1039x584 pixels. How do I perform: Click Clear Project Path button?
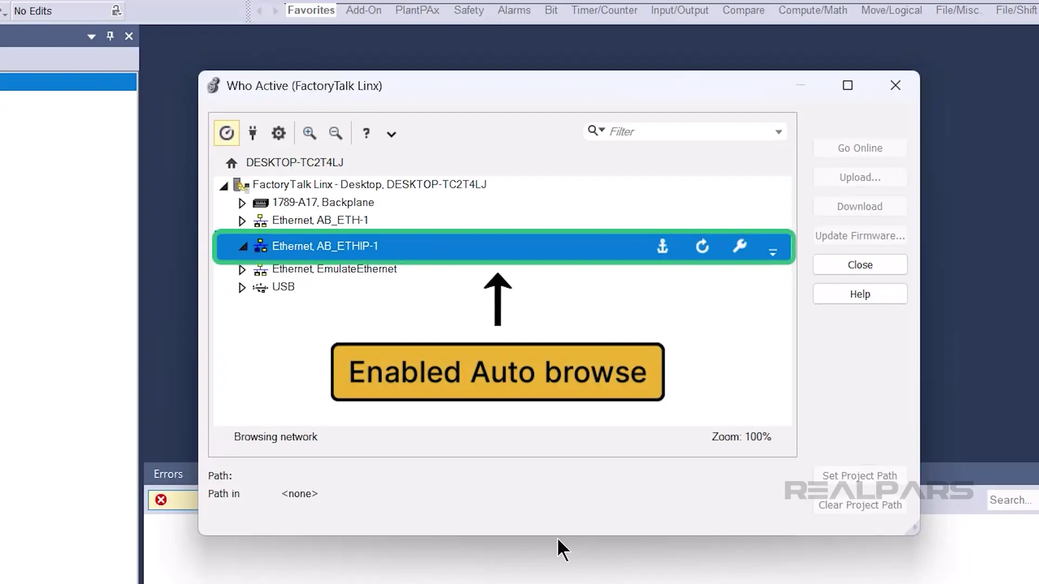point(860,505)
